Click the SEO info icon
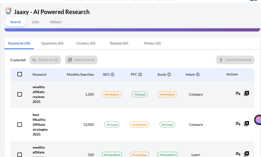The height and width of the screenshot is (157, 261). pyautogui.click(x=112, y=75)
